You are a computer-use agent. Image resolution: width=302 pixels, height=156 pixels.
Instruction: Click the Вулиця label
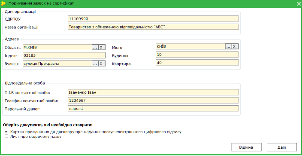tap(12, 64)
